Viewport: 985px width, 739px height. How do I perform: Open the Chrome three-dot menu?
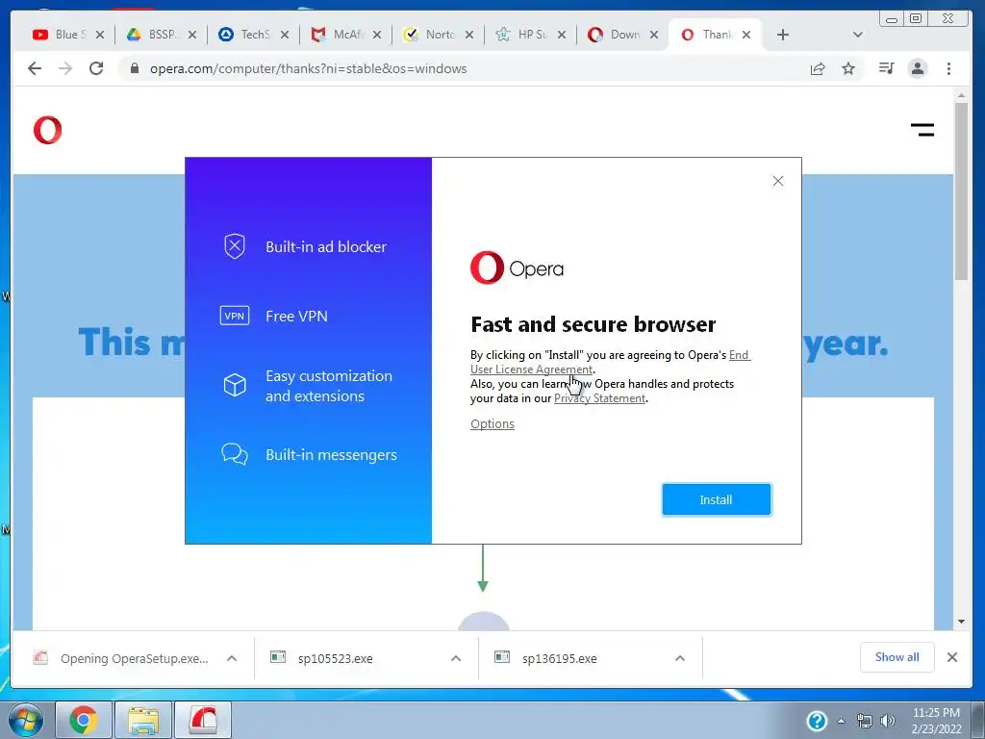pos(948,68)
